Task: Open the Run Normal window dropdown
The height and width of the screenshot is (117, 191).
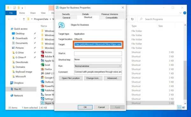Action: 98,66
